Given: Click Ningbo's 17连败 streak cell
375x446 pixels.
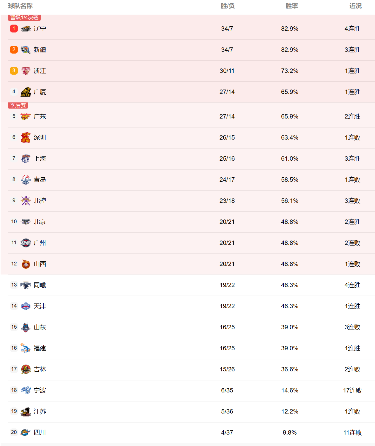Looking at the screenshot, I should [352, 390].
